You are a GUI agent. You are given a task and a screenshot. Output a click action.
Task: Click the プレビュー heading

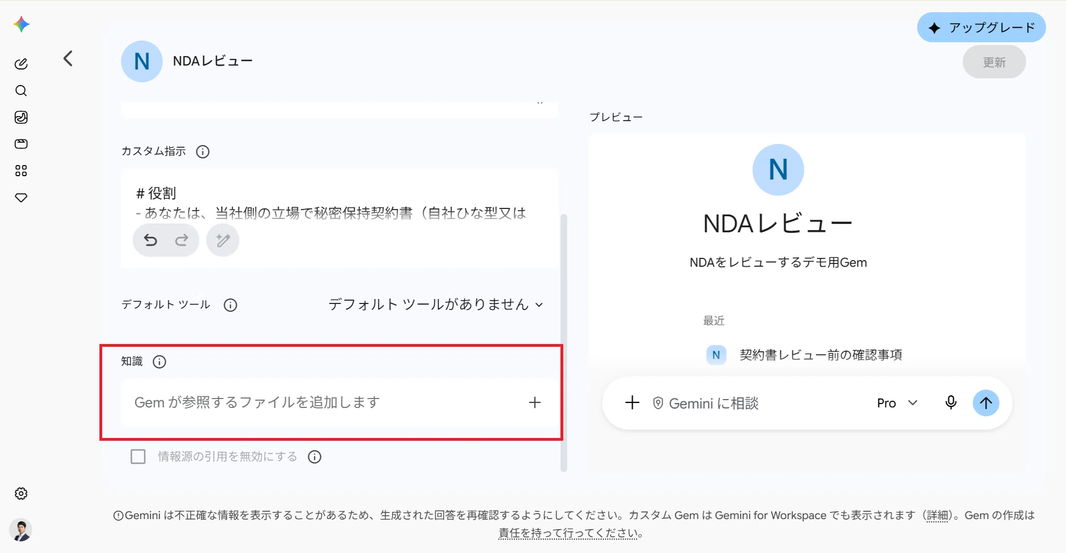(616, 117)
